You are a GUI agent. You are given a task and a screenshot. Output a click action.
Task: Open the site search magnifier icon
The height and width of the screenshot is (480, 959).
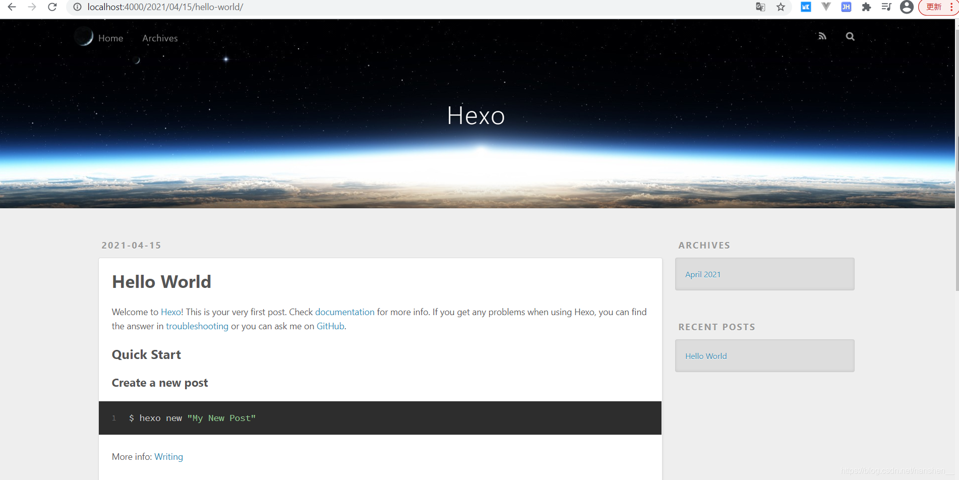pos(850,36)
